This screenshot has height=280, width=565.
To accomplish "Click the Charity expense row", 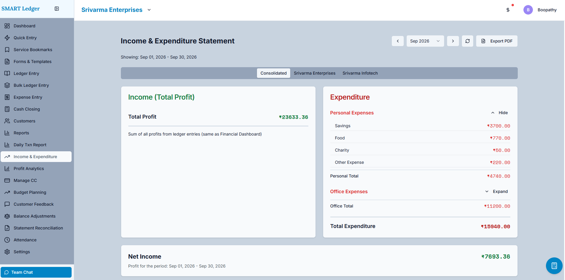I will pos(420,150).
